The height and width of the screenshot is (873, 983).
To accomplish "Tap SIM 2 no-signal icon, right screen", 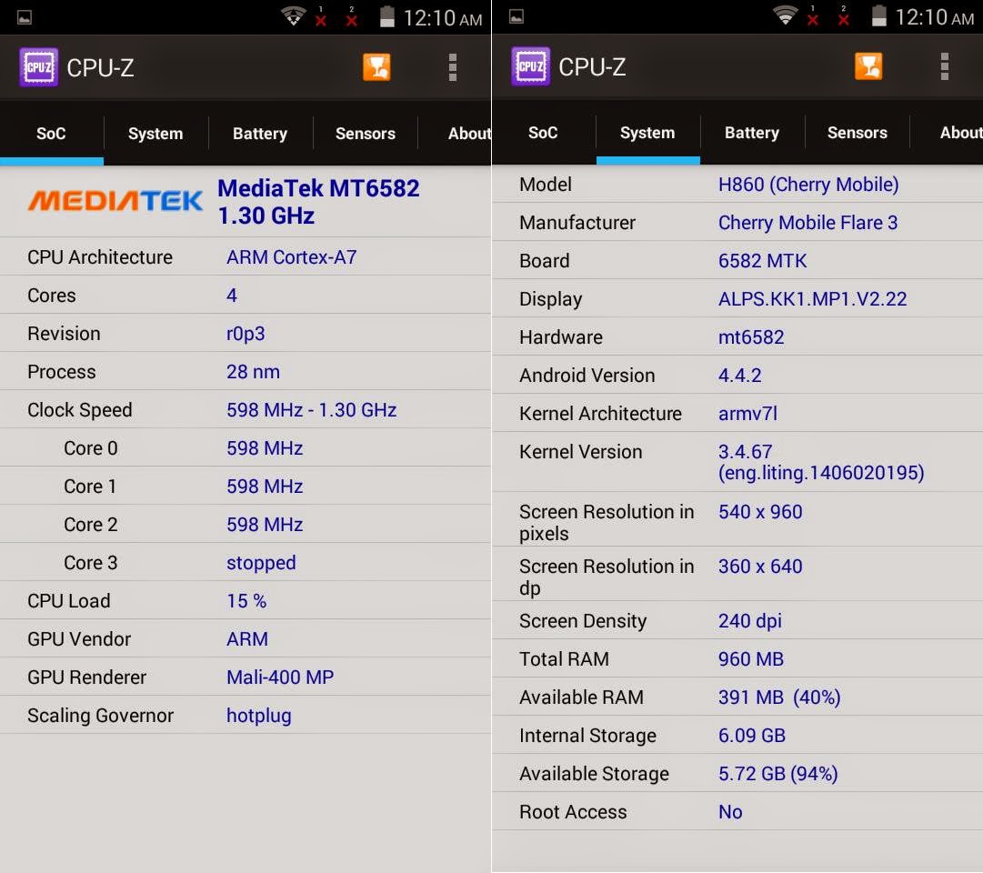I will tap(844, 16).
